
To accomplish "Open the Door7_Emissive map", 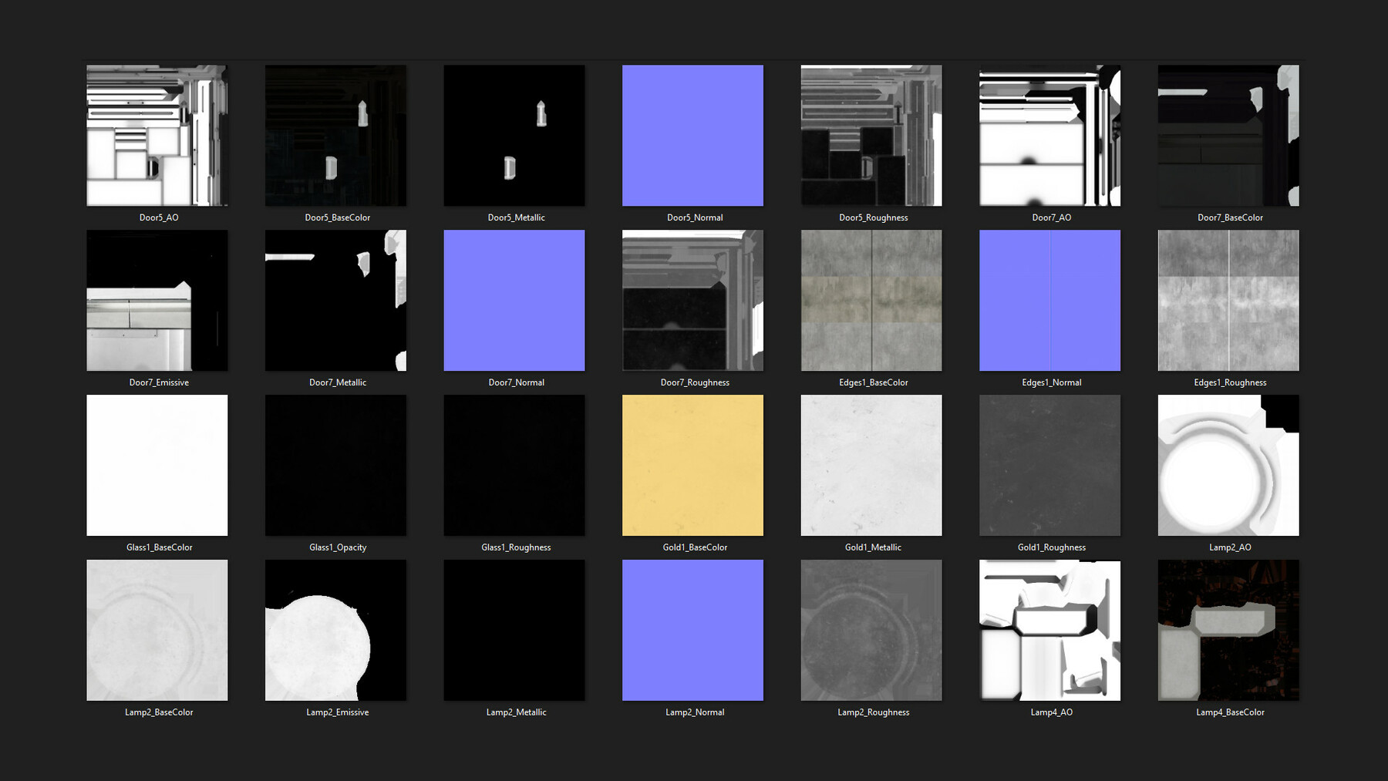I will click(x=157, y=300).
